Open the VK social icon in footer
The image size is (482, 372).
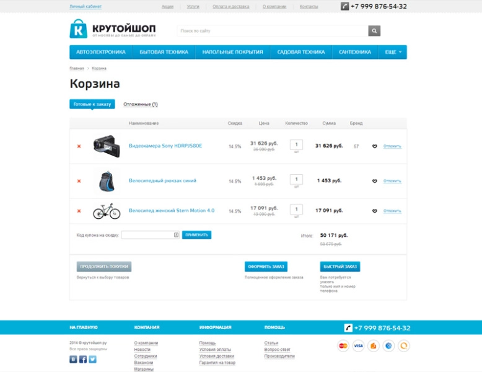click(x=73, y=359)
